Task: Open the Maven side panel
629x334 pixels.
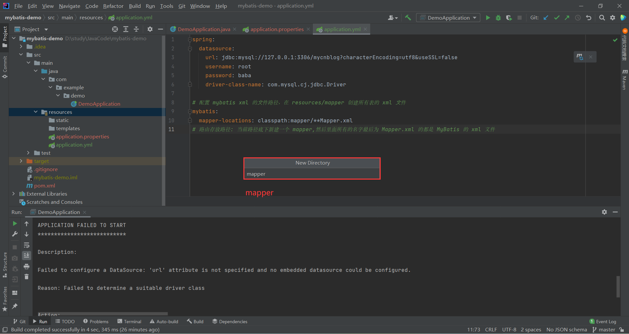Action: point(625,79)
